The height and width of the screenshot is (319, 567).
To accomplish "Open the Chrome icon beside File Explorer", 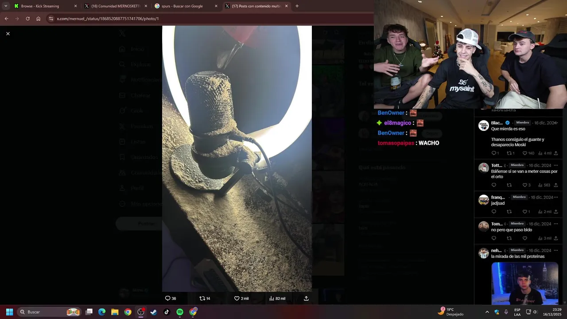I will (128, 312).
